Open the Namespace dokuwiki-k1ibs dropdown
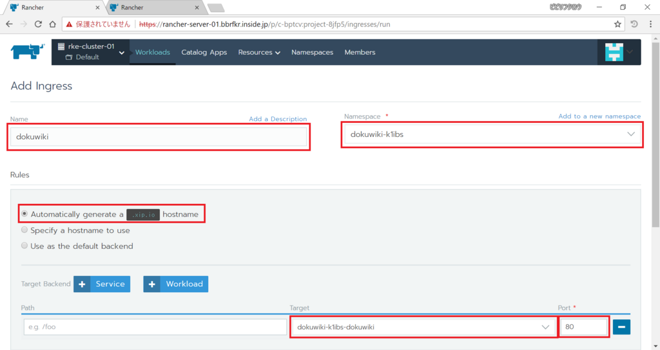The height and width of the screenshot is (350, 660). coord(492,134)
